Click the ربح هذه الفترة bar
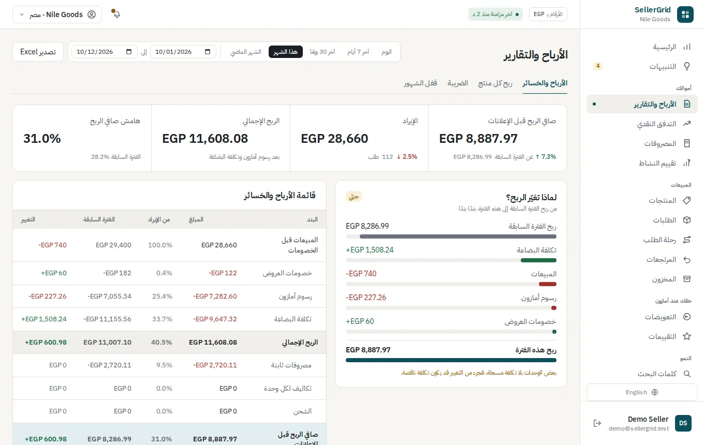 click(451, 360)
